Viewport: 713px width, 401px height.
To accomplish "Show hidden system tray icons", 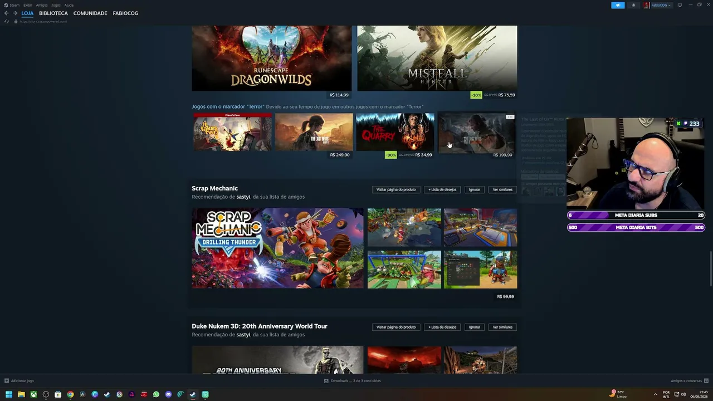I will 655,394.
